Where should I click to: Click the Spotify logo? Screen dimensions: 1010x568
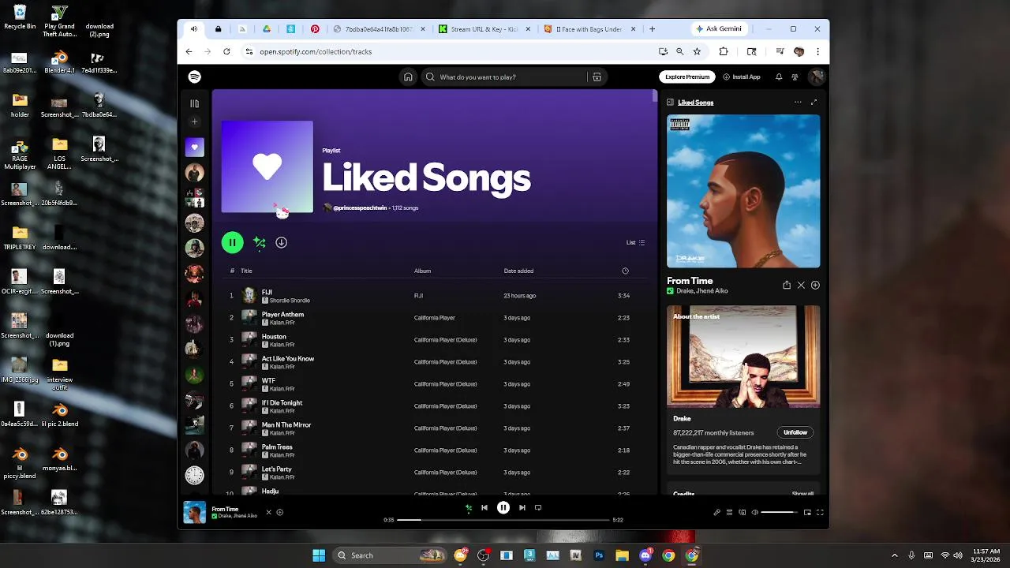tap(194, 77)
